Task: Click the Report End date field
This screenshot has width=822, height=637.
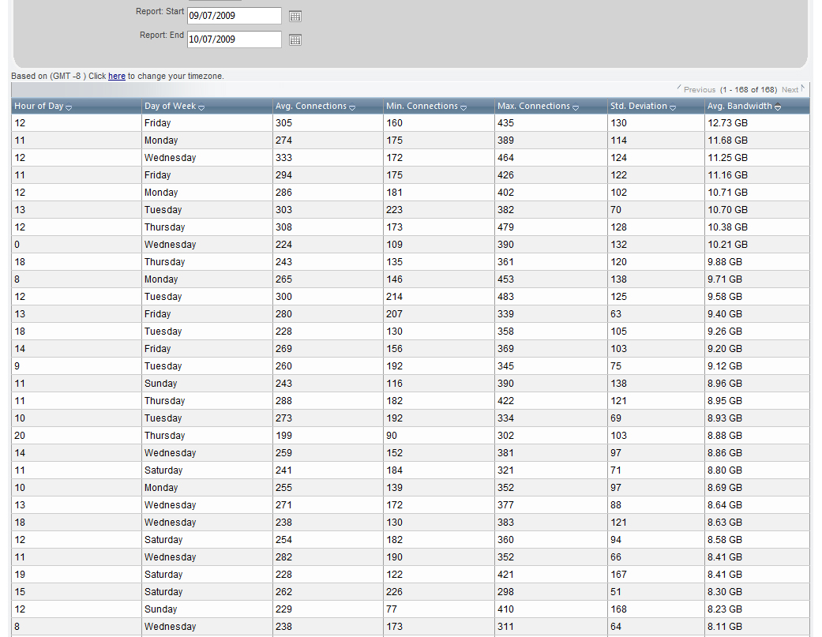Action: coord(234,39)
